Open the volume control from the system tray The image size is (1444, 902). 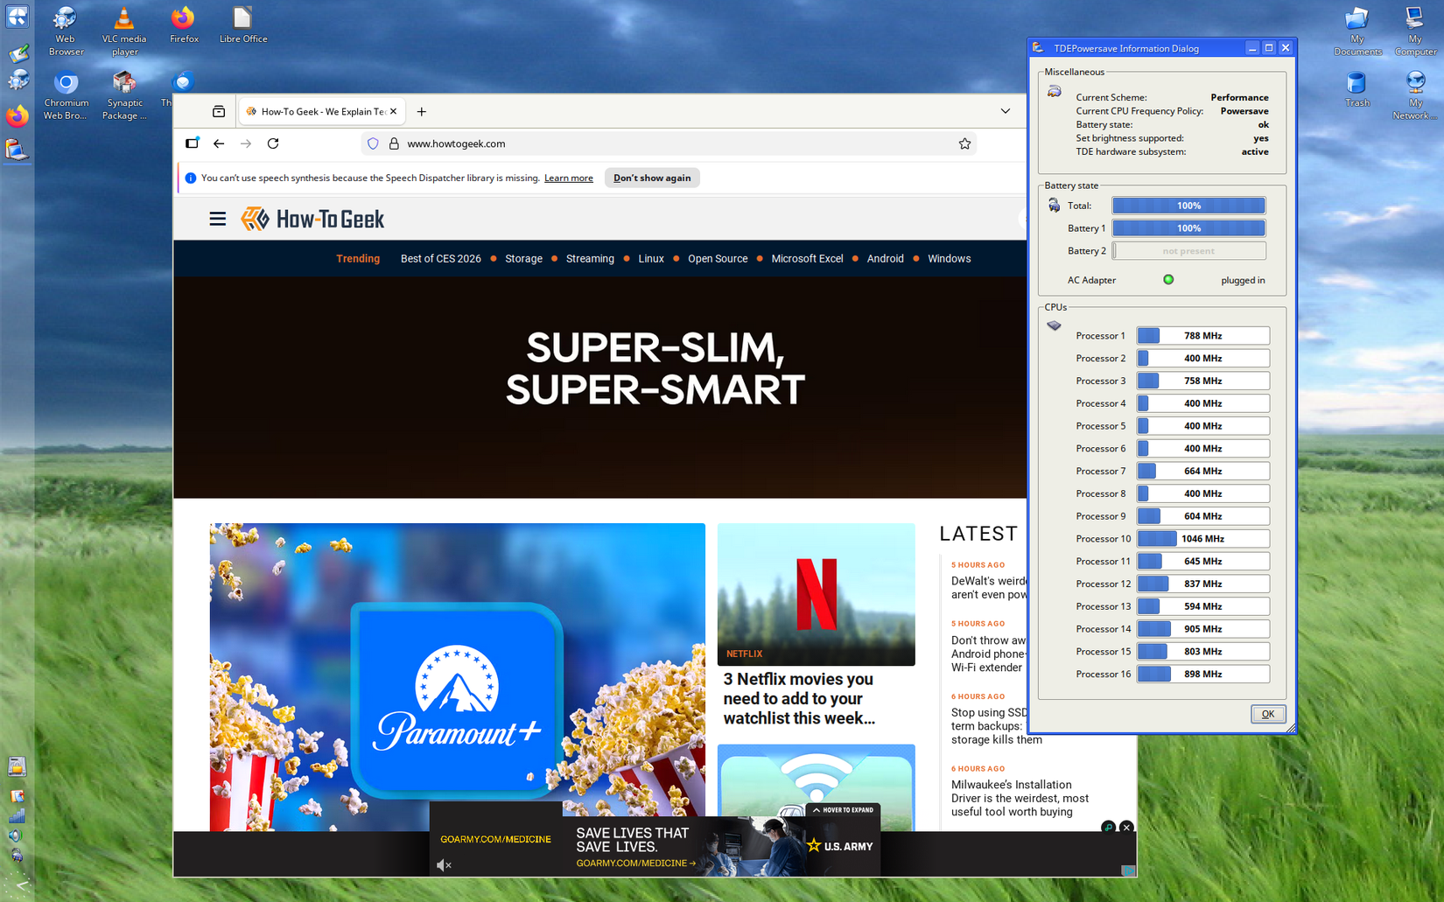16,834
